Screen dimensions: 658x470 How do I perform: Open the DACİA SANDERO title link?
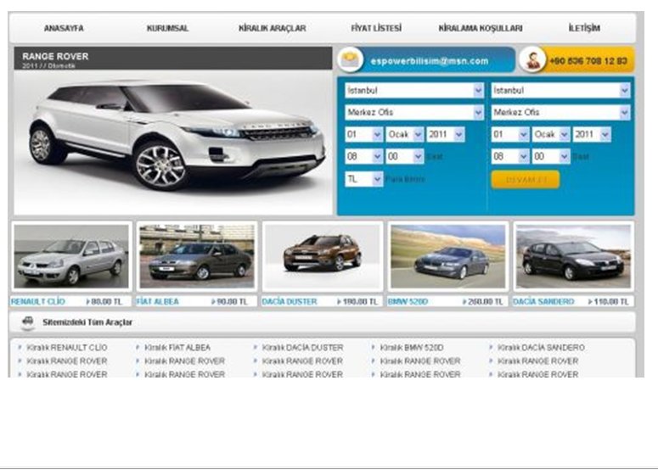coord(543,301)
